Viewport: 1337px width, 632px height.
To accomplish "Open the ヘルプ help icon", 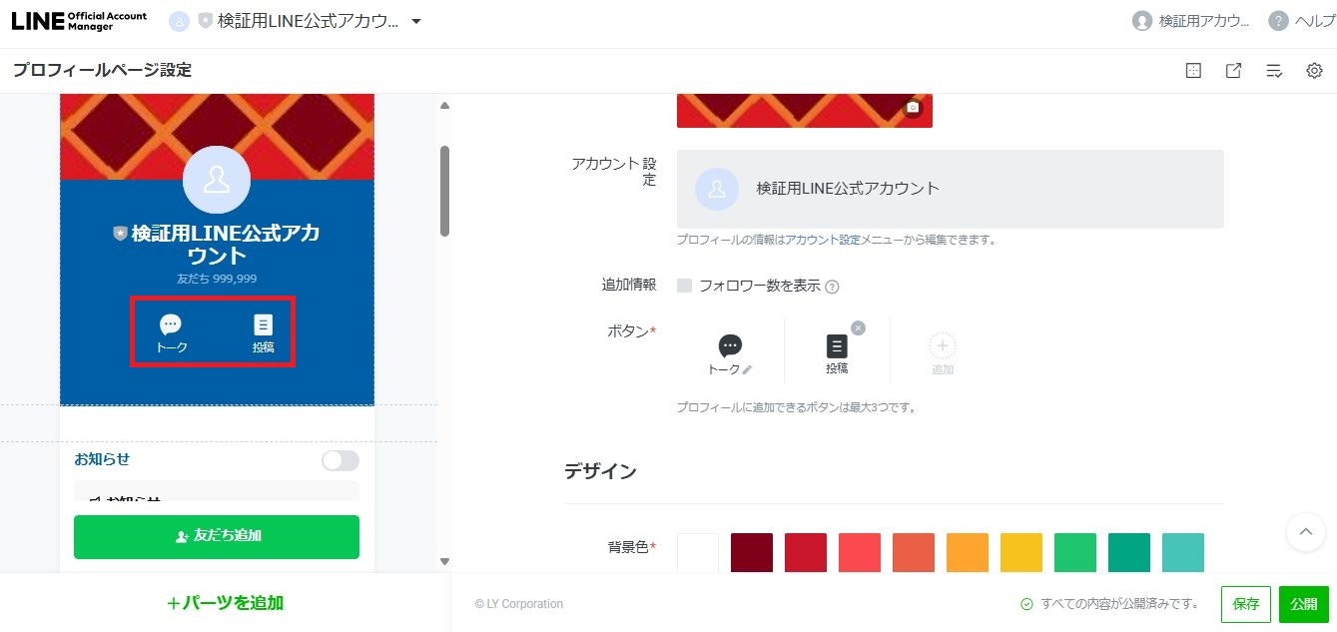I will (x=1278, y=21).
